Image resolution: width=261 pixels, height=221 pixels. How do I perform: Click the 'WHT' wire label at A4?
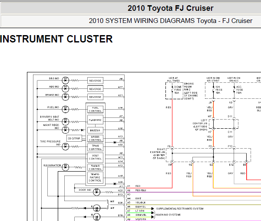point(138,198)
